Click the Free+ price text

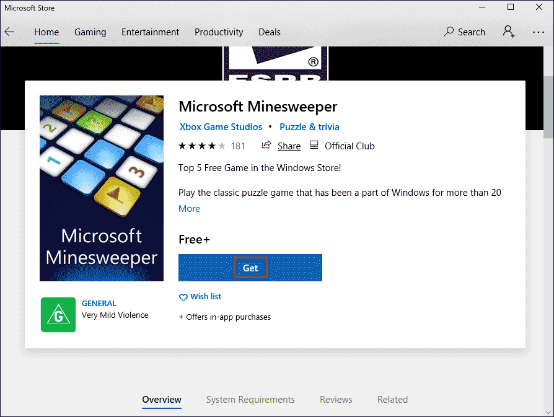[194, 240]
